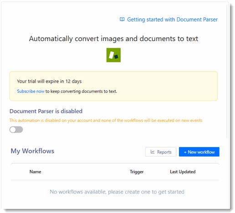Create a New workflow

[x=199, y=152]
